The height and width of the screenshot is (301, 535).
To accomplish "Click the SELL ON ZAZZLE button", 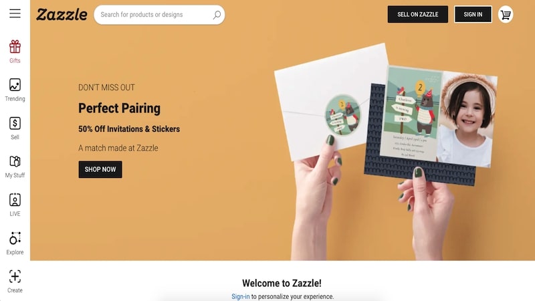I will click(x=417, y=14).
